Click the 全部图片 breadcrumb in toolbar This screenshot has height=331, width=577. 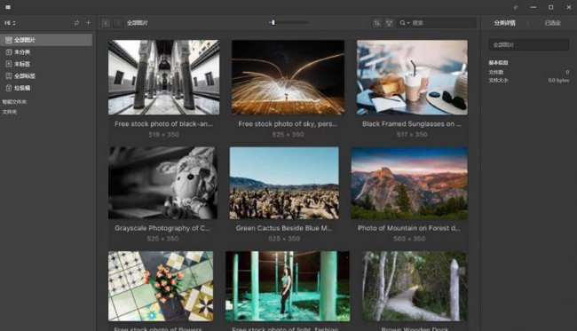138,23
